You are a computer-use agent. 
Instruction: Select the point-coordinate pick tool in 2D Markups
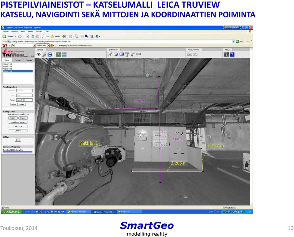point(133,54)
